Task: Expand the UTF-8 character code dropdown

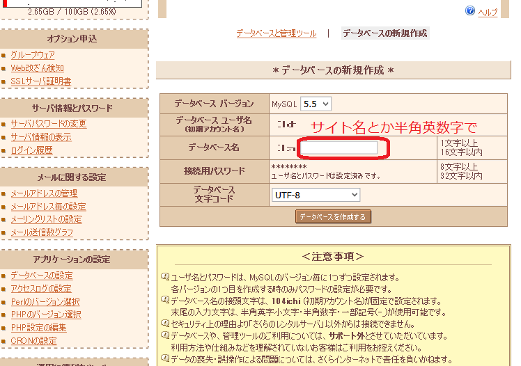Action: (x=316, y=195)
